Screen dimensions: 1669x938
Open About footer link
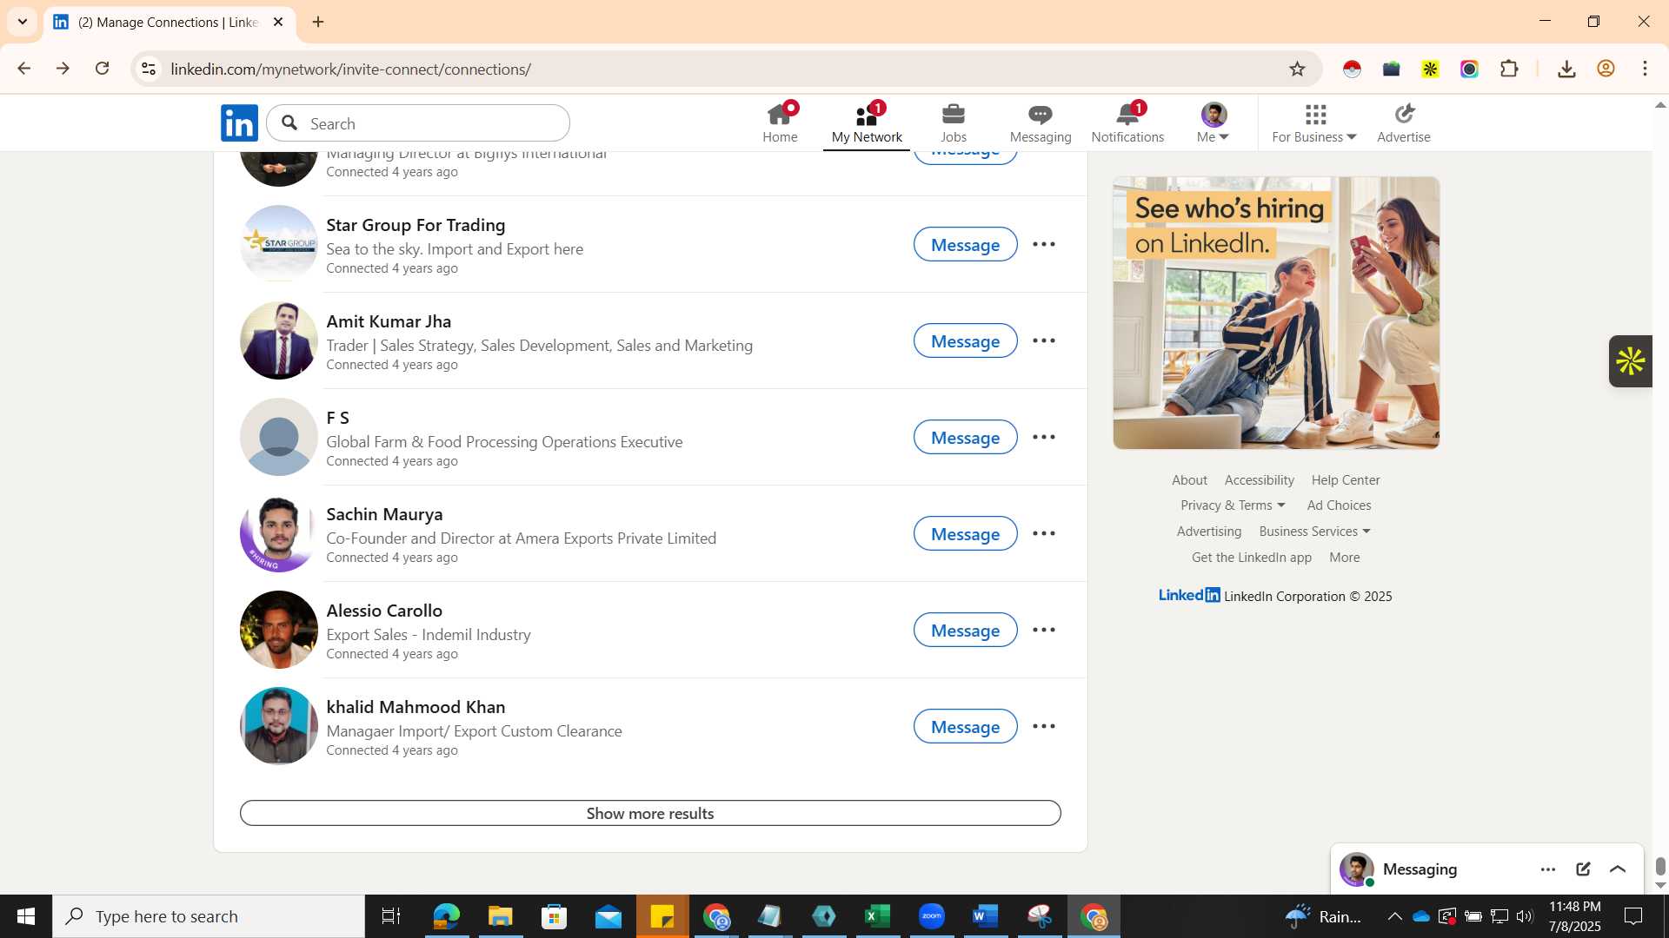1189,480
